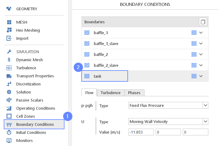Click the Operating Conditions chart icon
The height and width of the screenshot is (146, 218).
[x=9, y=108]
